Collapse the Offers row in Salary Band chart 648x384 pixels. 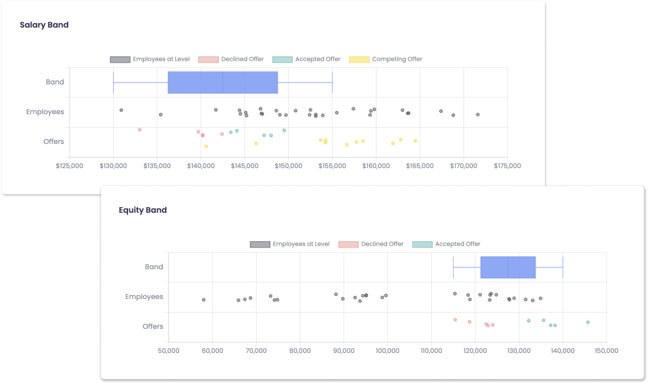click(54, 141)
